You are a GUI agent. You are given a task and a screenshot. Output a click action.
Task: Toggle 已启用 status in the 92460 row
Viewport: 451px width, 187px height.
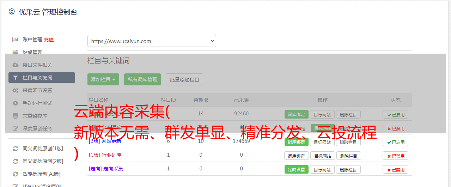point(396,114)
